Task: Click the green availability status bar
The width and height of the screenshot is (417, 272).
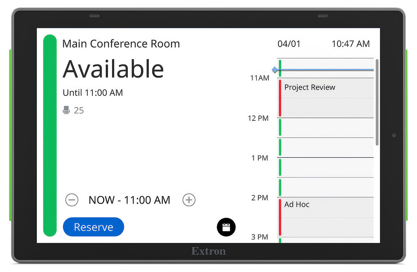Action: click(x=50, y=135)
